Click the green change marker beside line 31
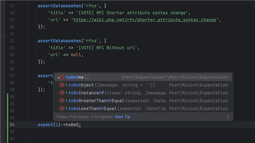Viewport: 255px width, 143px height. (x=8, y=104)
